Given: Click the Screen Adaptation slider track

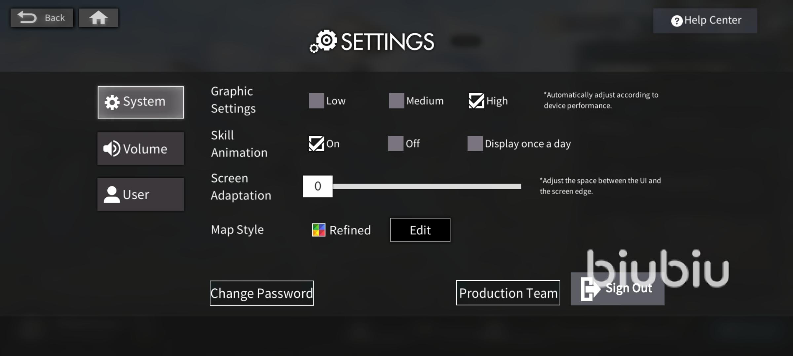Looking at the screenshot, I should (x=426, y=187).
